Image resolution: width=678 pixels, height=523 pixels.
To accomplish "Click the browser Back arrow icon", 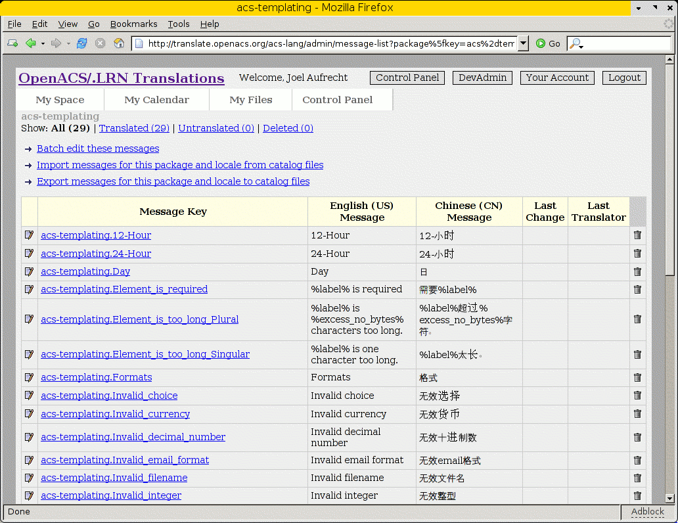I will pos(30,43).
